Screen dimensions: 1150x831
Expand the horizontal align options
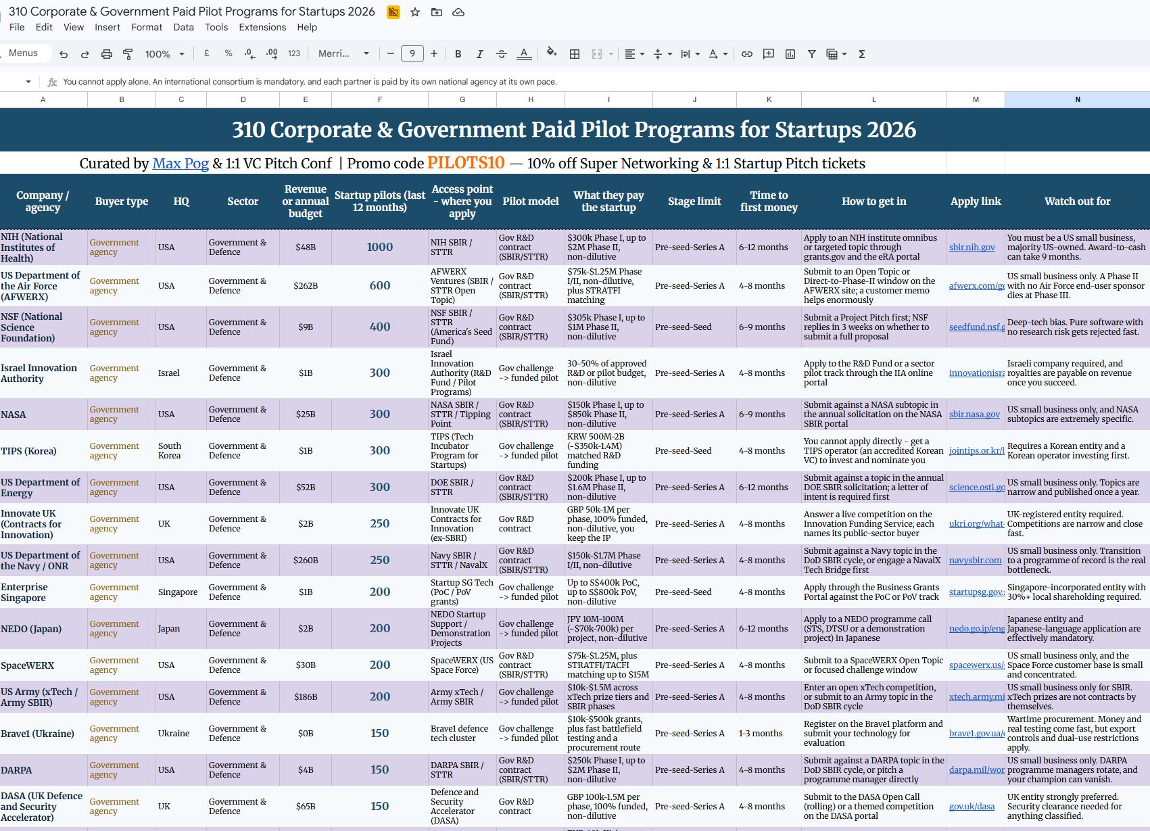(634, 54)
